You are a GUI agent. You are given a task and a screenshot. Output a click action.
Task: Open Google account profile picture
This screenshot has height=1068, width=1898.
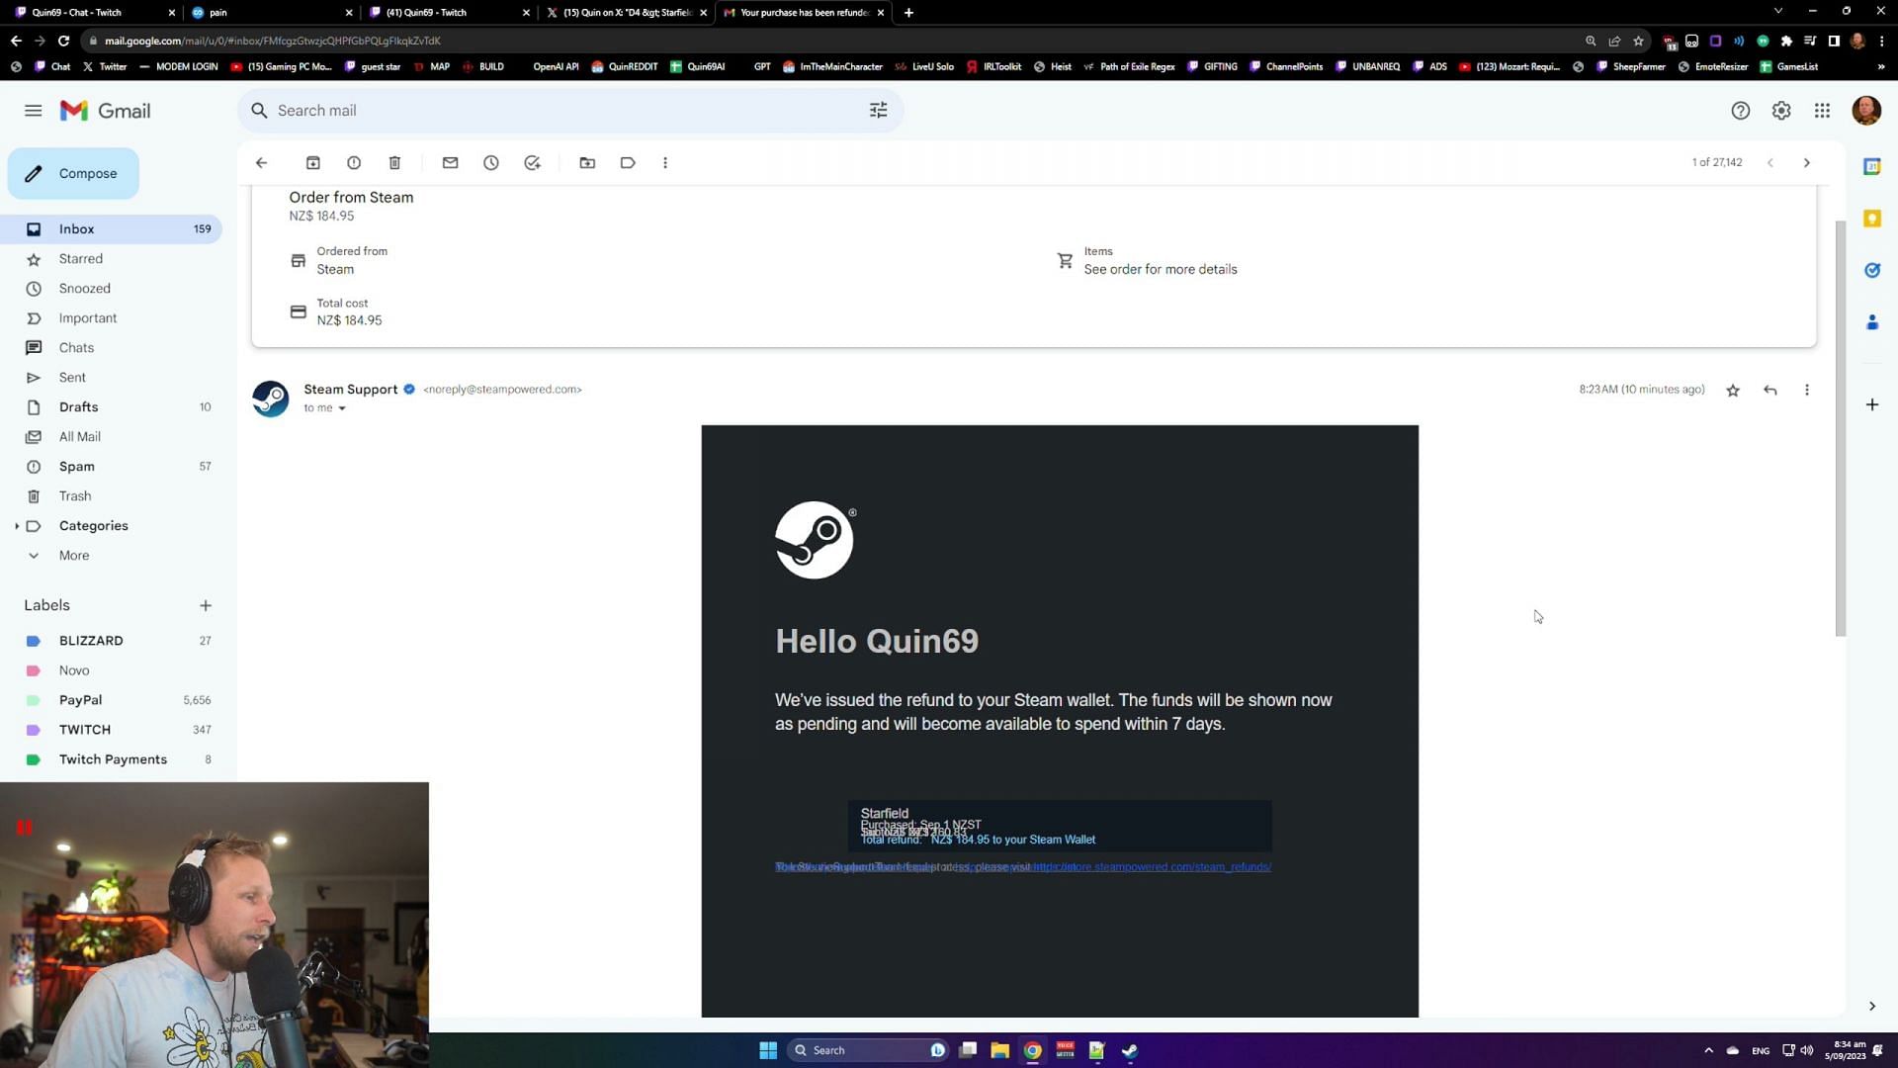1865,111
